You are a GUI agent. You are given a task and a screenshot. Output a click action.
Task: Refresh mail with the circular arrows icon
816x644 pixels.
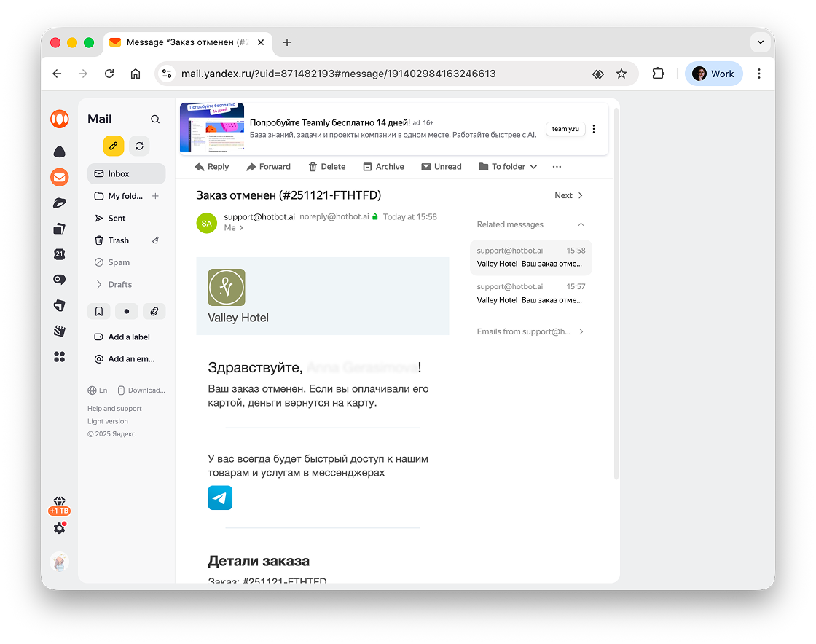(x=139, y=146)
